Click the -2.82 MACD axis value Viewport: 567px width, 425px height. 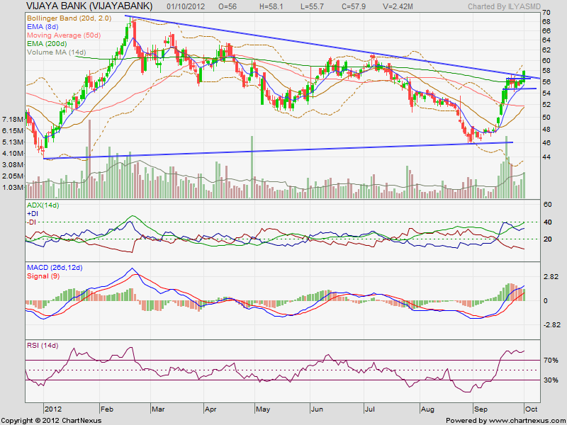pyautogui.click(x=551, y=325)
